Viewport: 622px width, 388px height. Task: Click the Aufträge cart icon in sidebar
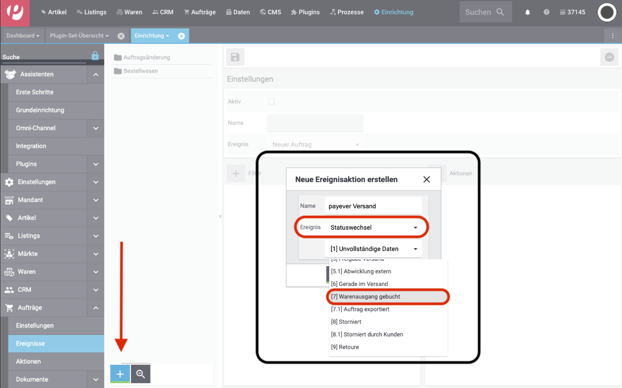9,308
